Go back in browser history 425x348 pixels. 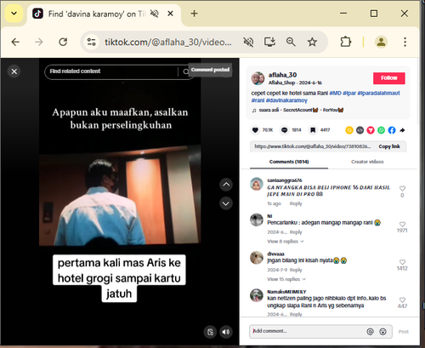point(15,42)
